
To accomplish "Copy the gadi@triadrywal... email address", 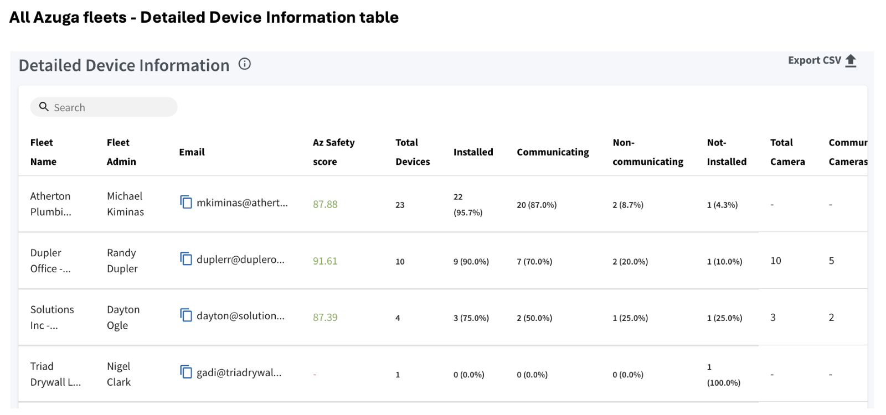I will click(x=186, y=372).
